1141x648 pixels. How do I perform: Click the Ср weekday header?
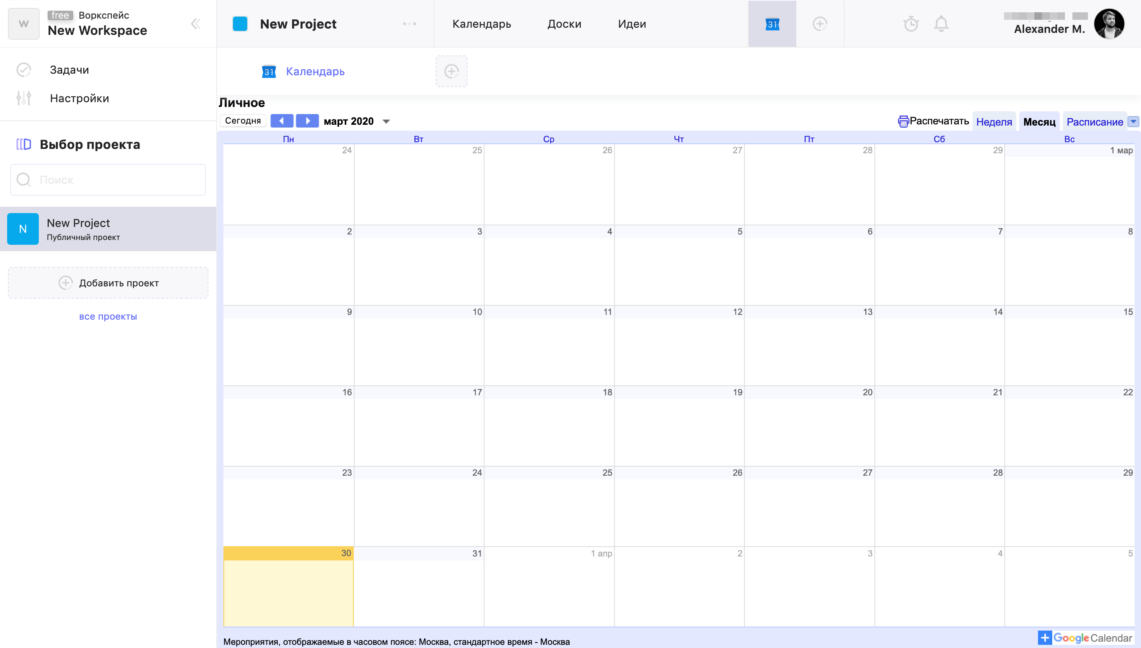549,139
